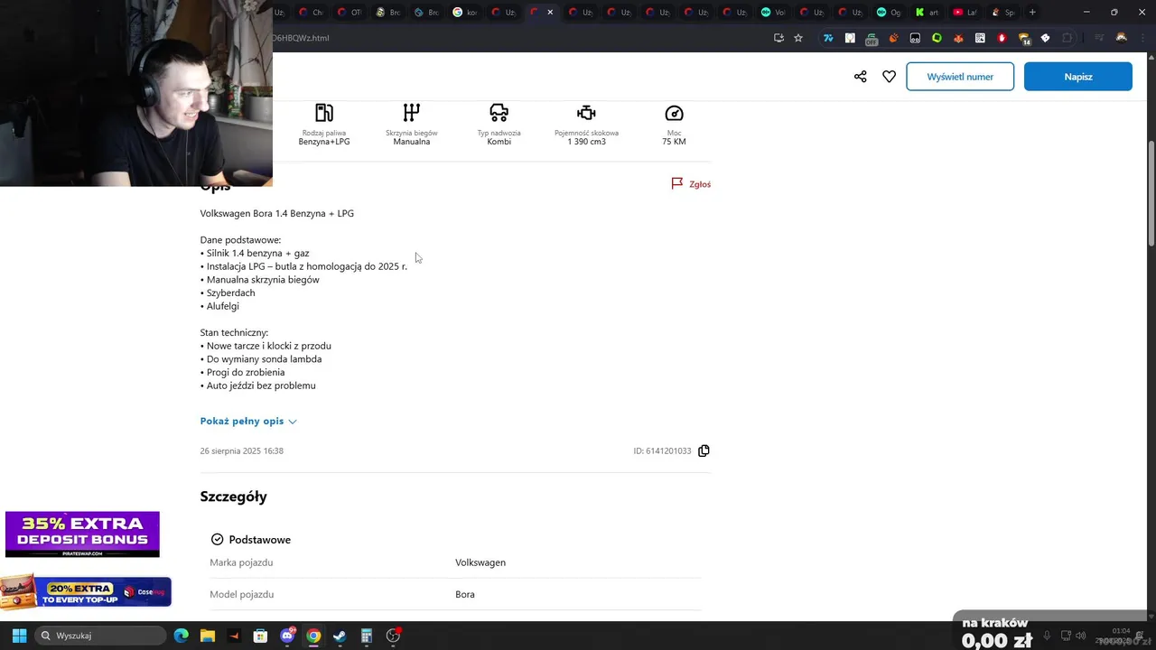Click the Podstawowe checkmark circle icon

point(217,540)
